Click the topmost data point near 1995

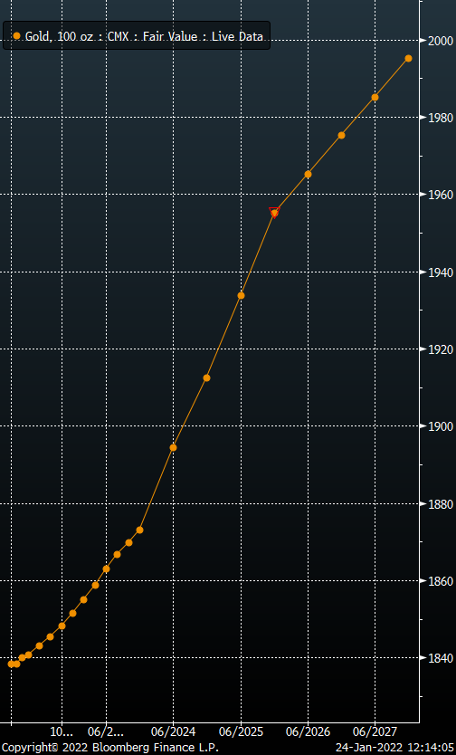click(408, 58)
